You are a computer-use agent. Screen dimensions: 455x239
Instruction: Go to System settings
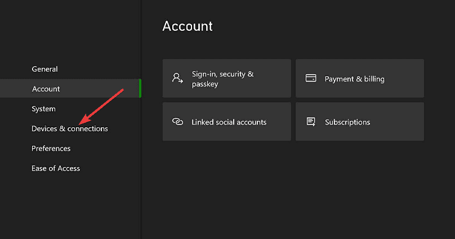point(43,109)
